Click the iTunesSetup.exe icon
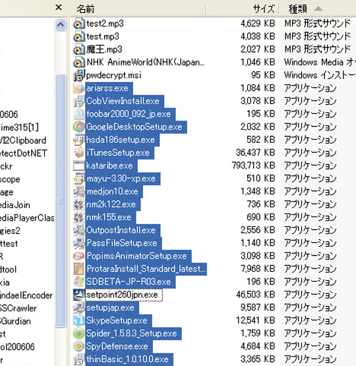 [x=78, y=153]
